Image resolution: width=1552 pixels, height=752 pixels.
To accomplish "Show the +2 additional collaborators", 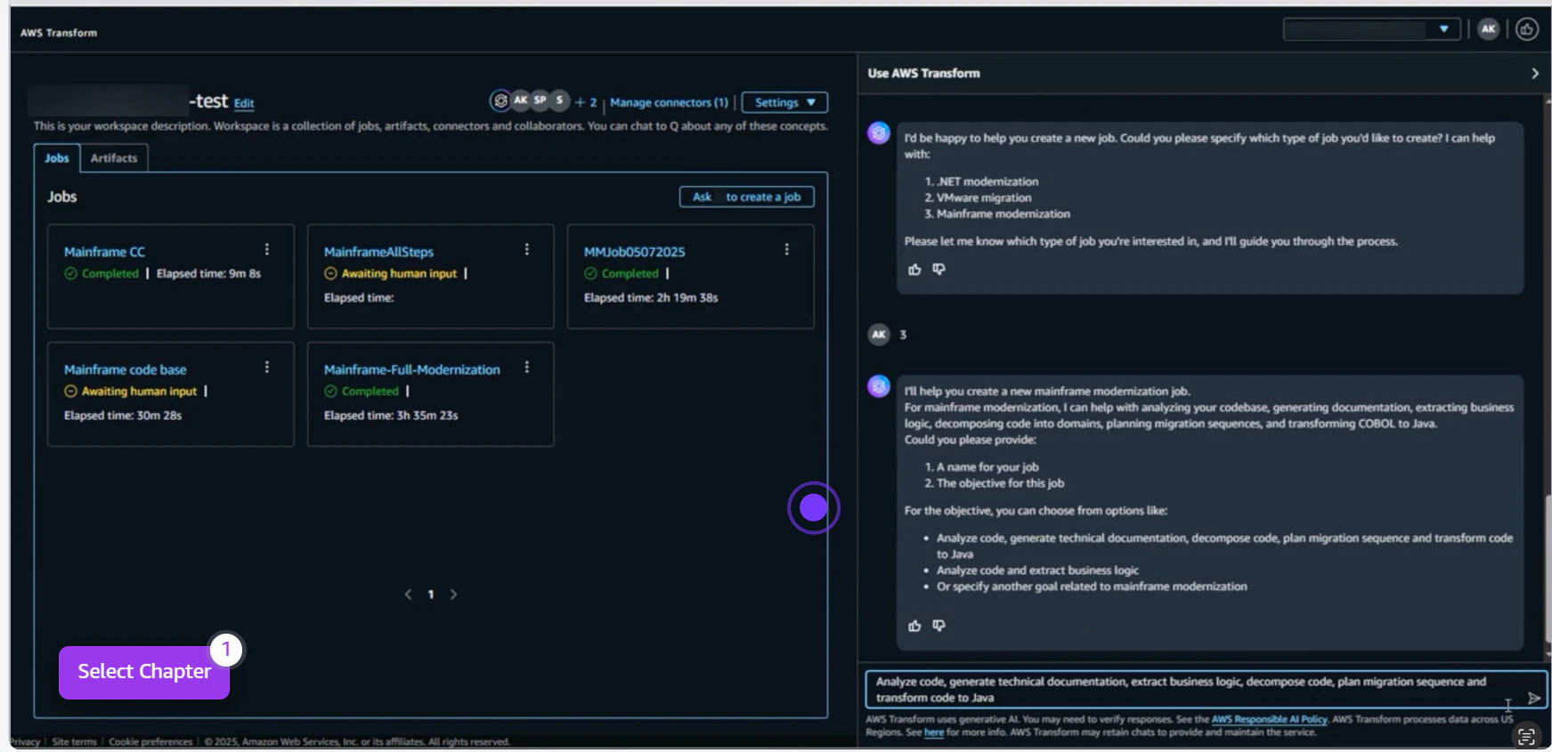I will [586, 102].
